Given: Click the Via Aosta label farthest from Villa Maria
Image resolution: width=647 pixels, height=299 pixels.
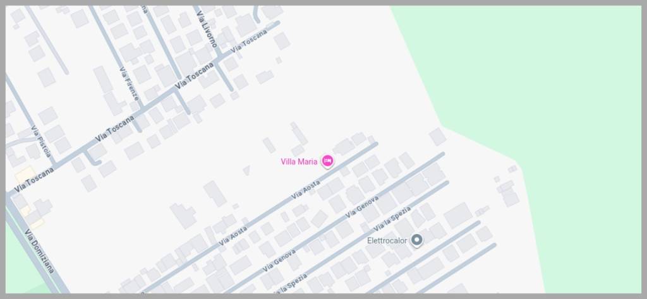Looking at the screenshot, I should pos(233,236).
